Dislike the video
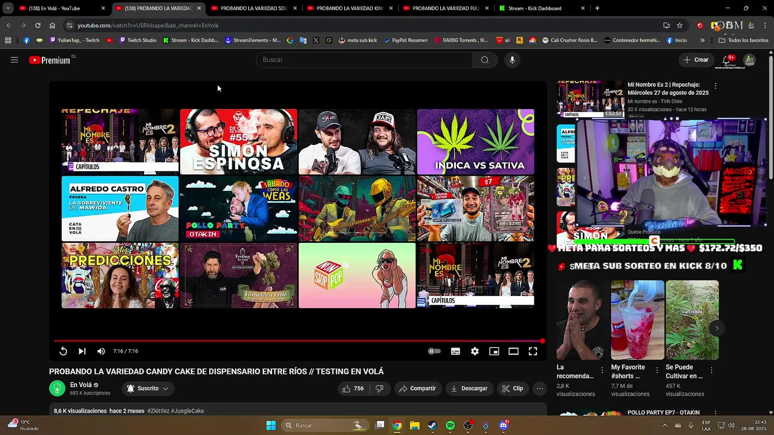 pos(379,388)
